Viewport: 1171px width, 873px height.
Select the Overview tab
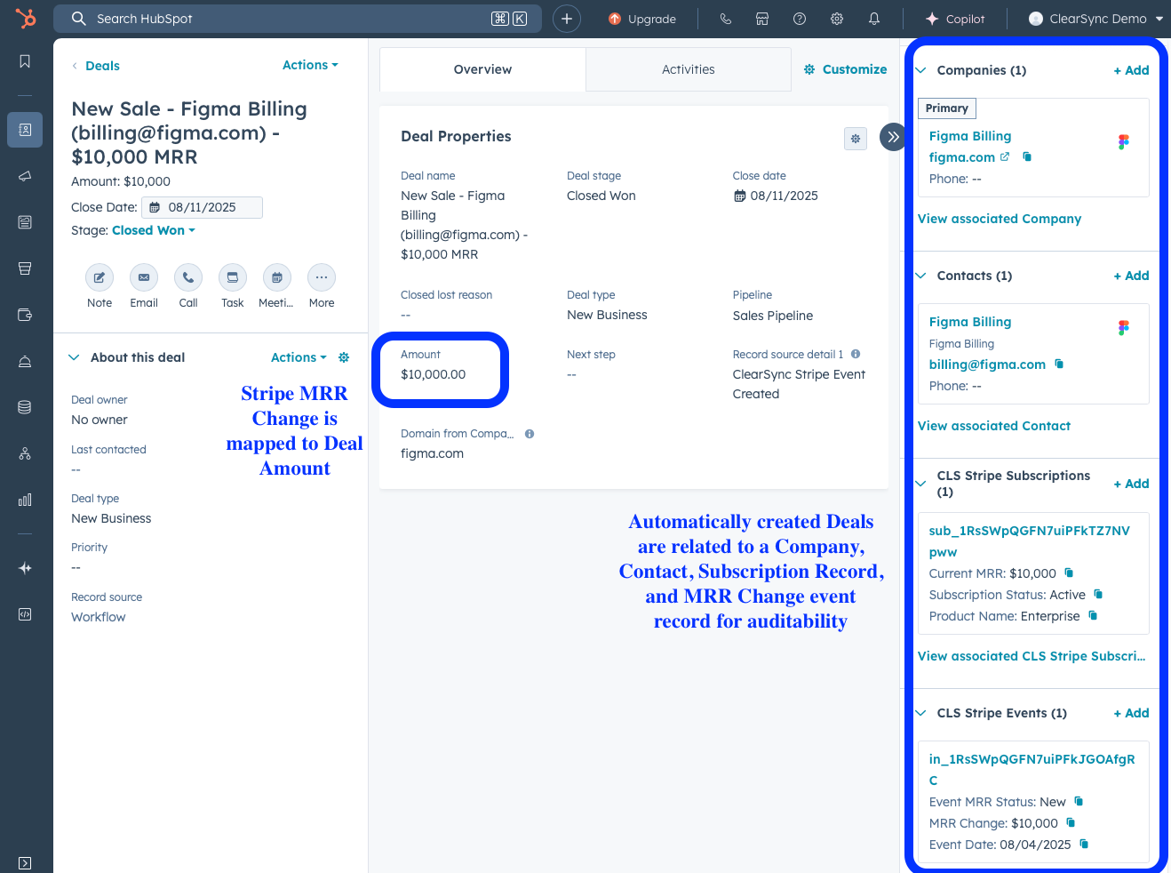click(482, 69)
